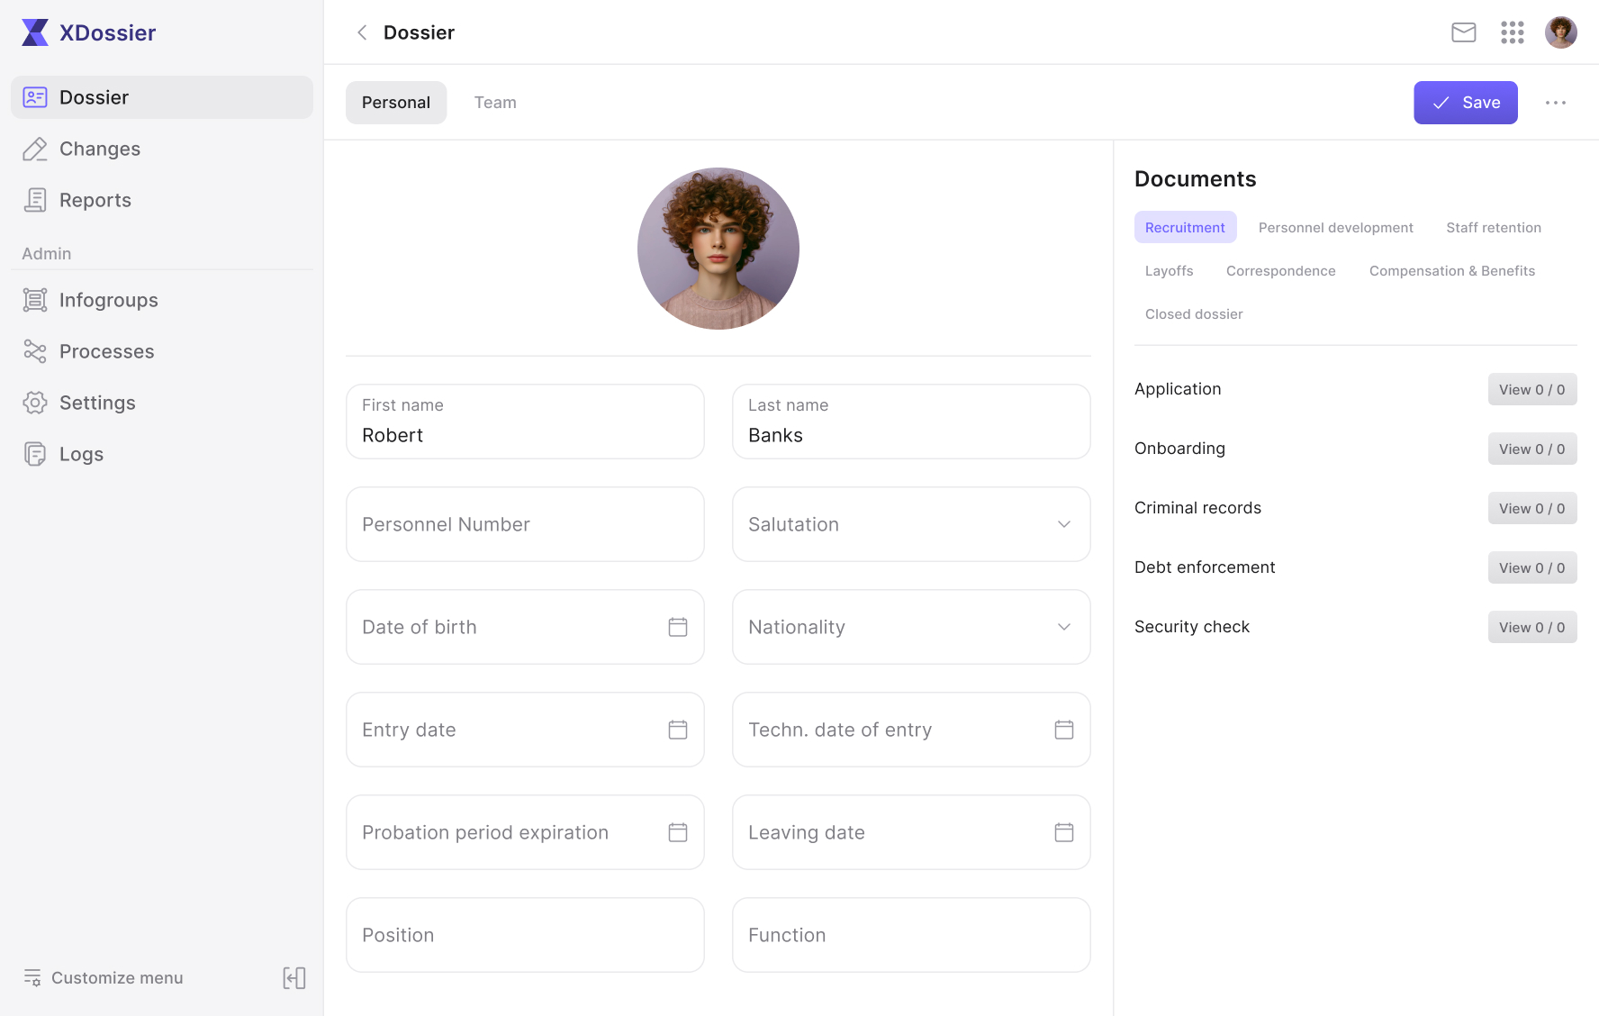The image size is (1599, 1016).
Task: Click View 0 / 0 for Onboarding
Action: tap(1532, 449)
